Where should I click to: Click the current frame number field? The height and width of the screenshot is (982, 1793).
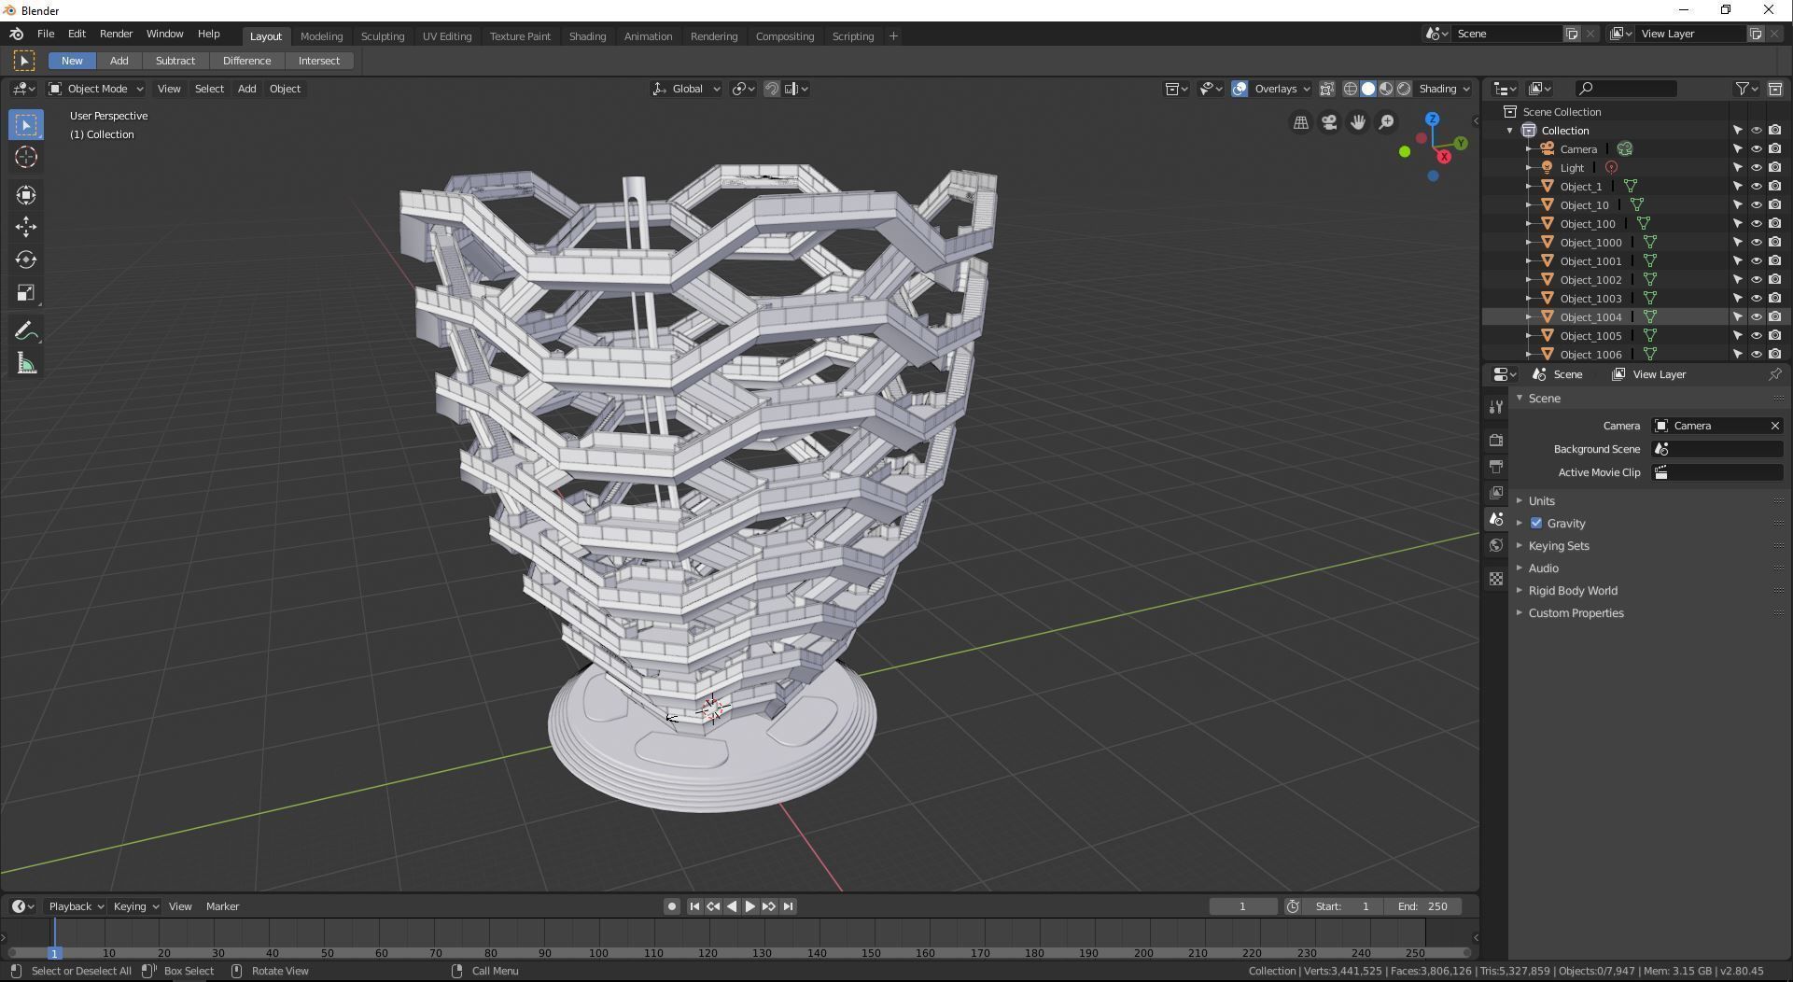coord(1242,906)
